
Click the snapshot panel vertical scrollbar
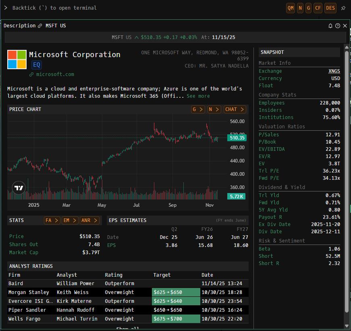[346, 181]
